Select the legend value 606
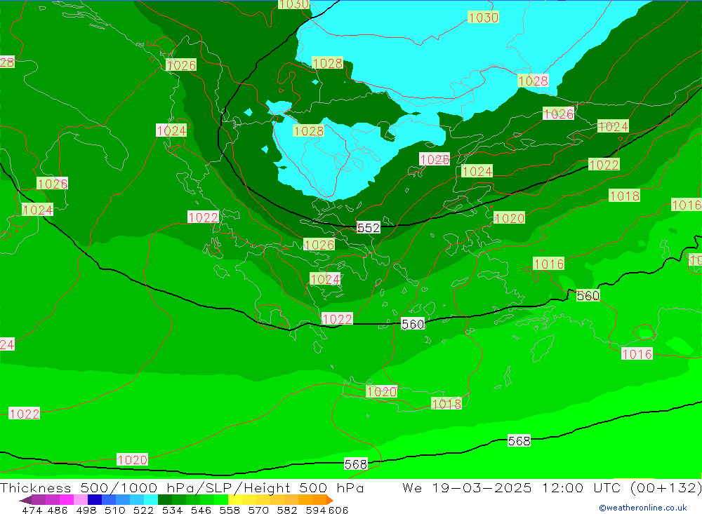The width and height of the screenshot is (702, 514). pos(338,510)
